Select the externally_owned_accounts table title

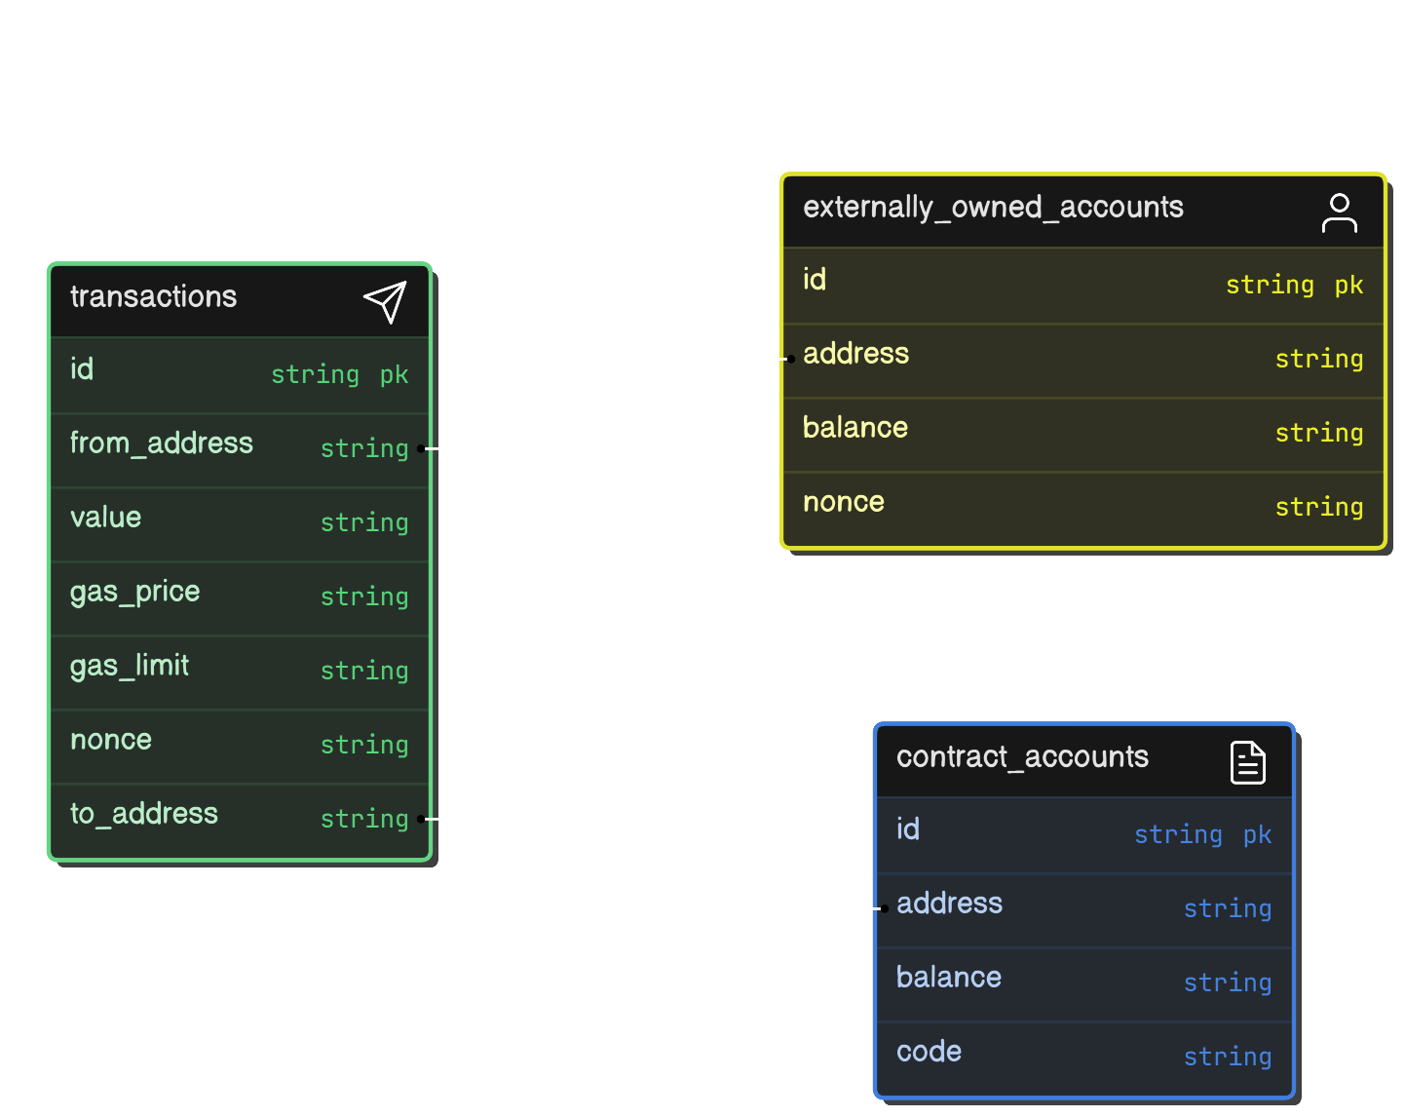[x=993, y=208]
